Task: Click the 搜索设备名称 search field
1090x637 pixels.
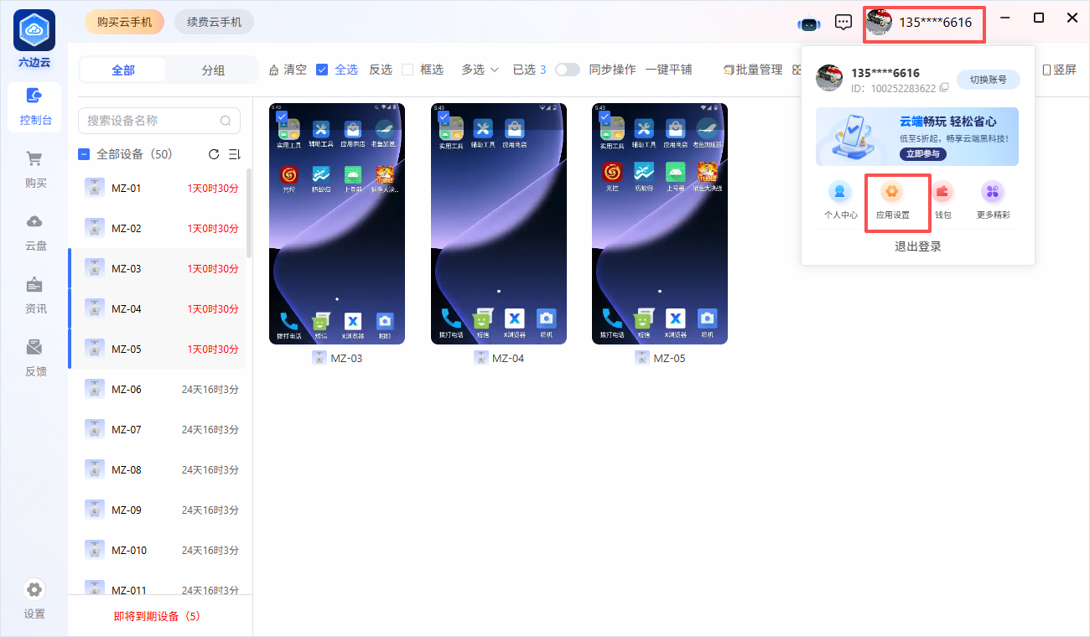Action: [151, 121]
